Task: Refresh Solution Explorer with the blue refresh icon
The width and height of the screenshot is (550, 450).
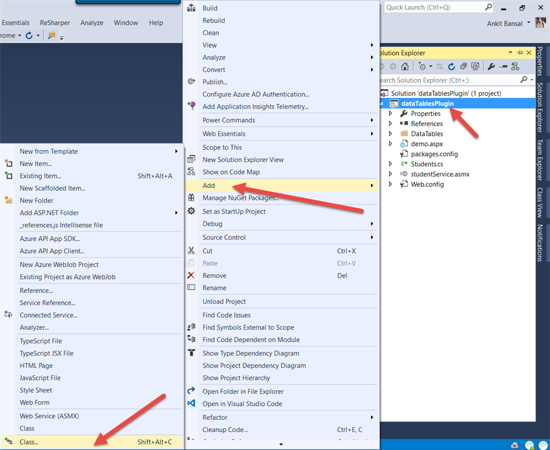Action: click(x=451, y=67)
